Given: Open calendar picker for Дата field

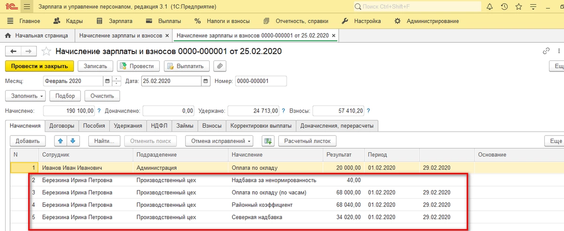Looking at the screenshot, I should pyautogui.click(x=205, y=81).
